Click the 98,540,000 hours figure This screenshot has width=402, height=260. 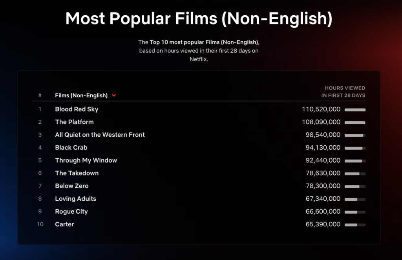323,135
